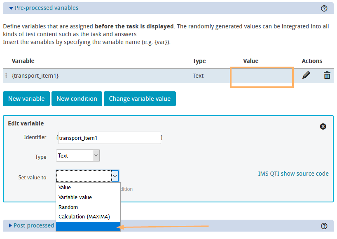Open the Type dropdown showing Text
The height and width of the screenshot is (239, 337).
[78, 155]
